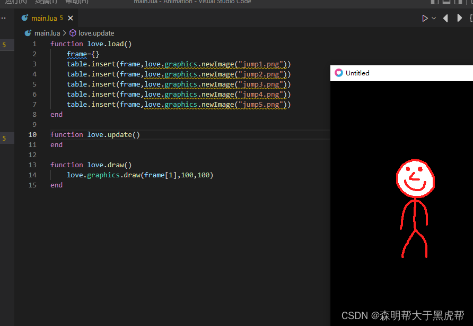Screen dimensions: 473x326
Task: Click the "jump3.png" string
Action: 261,84
